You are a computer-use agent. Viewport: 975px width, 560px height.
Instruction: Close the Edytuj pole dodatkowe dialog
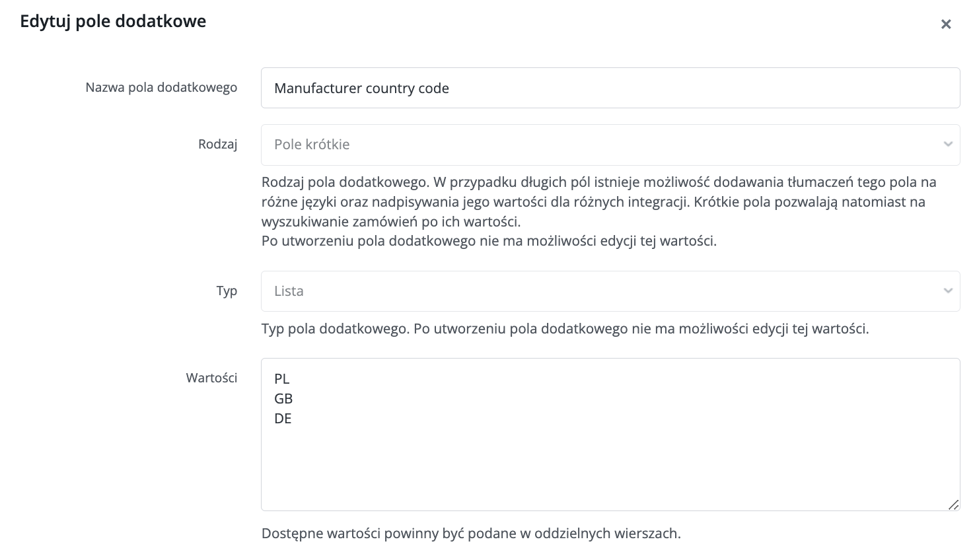(x=946, y=24)
